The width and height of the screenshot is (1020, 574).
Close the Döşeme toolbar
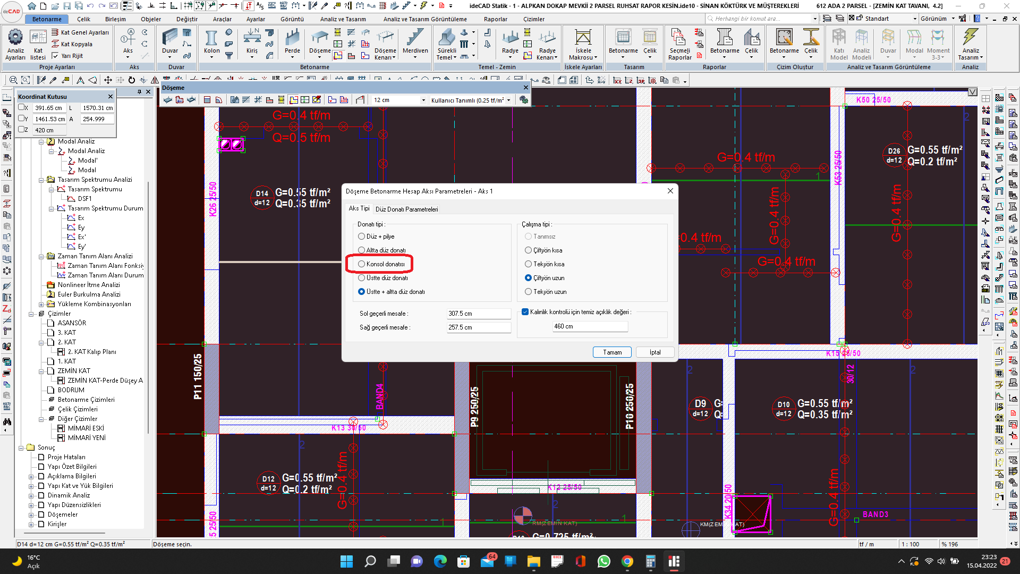click(525, 88)
